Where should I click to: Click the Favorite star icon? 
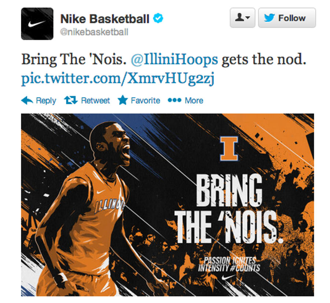(123, 100)
